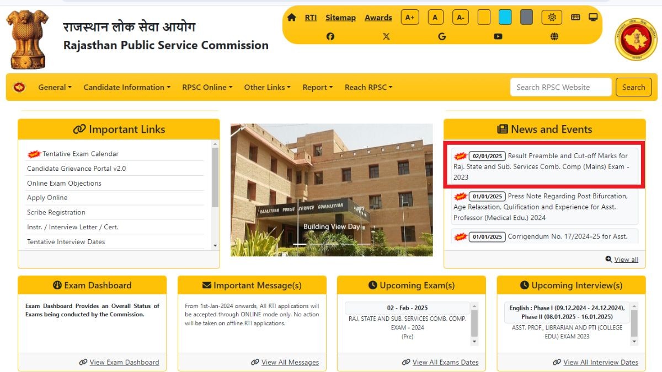This screenshot has height=372, width=662.
Task: Open RPSC Facebook page icon
Action: click(x=330, y=36)
